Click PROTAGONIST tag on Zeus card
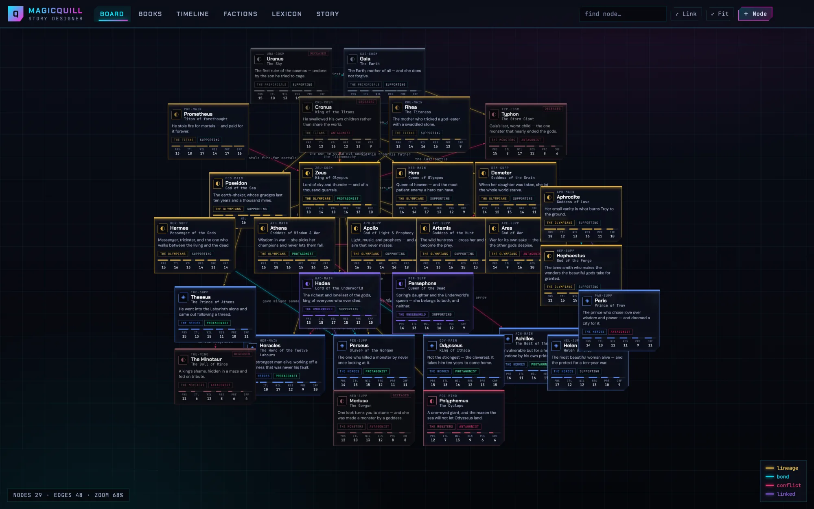The image size is (814, 509). [348, 199]
